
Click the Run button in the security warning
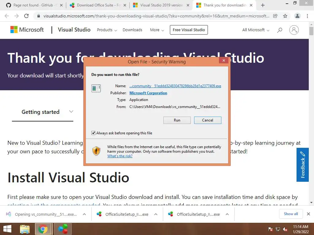click(177, 120)
